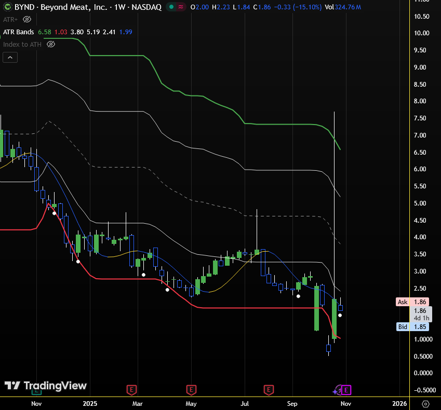Open the TradingView logo link
This screenshot has width=441, height=410.
point(46,386)
